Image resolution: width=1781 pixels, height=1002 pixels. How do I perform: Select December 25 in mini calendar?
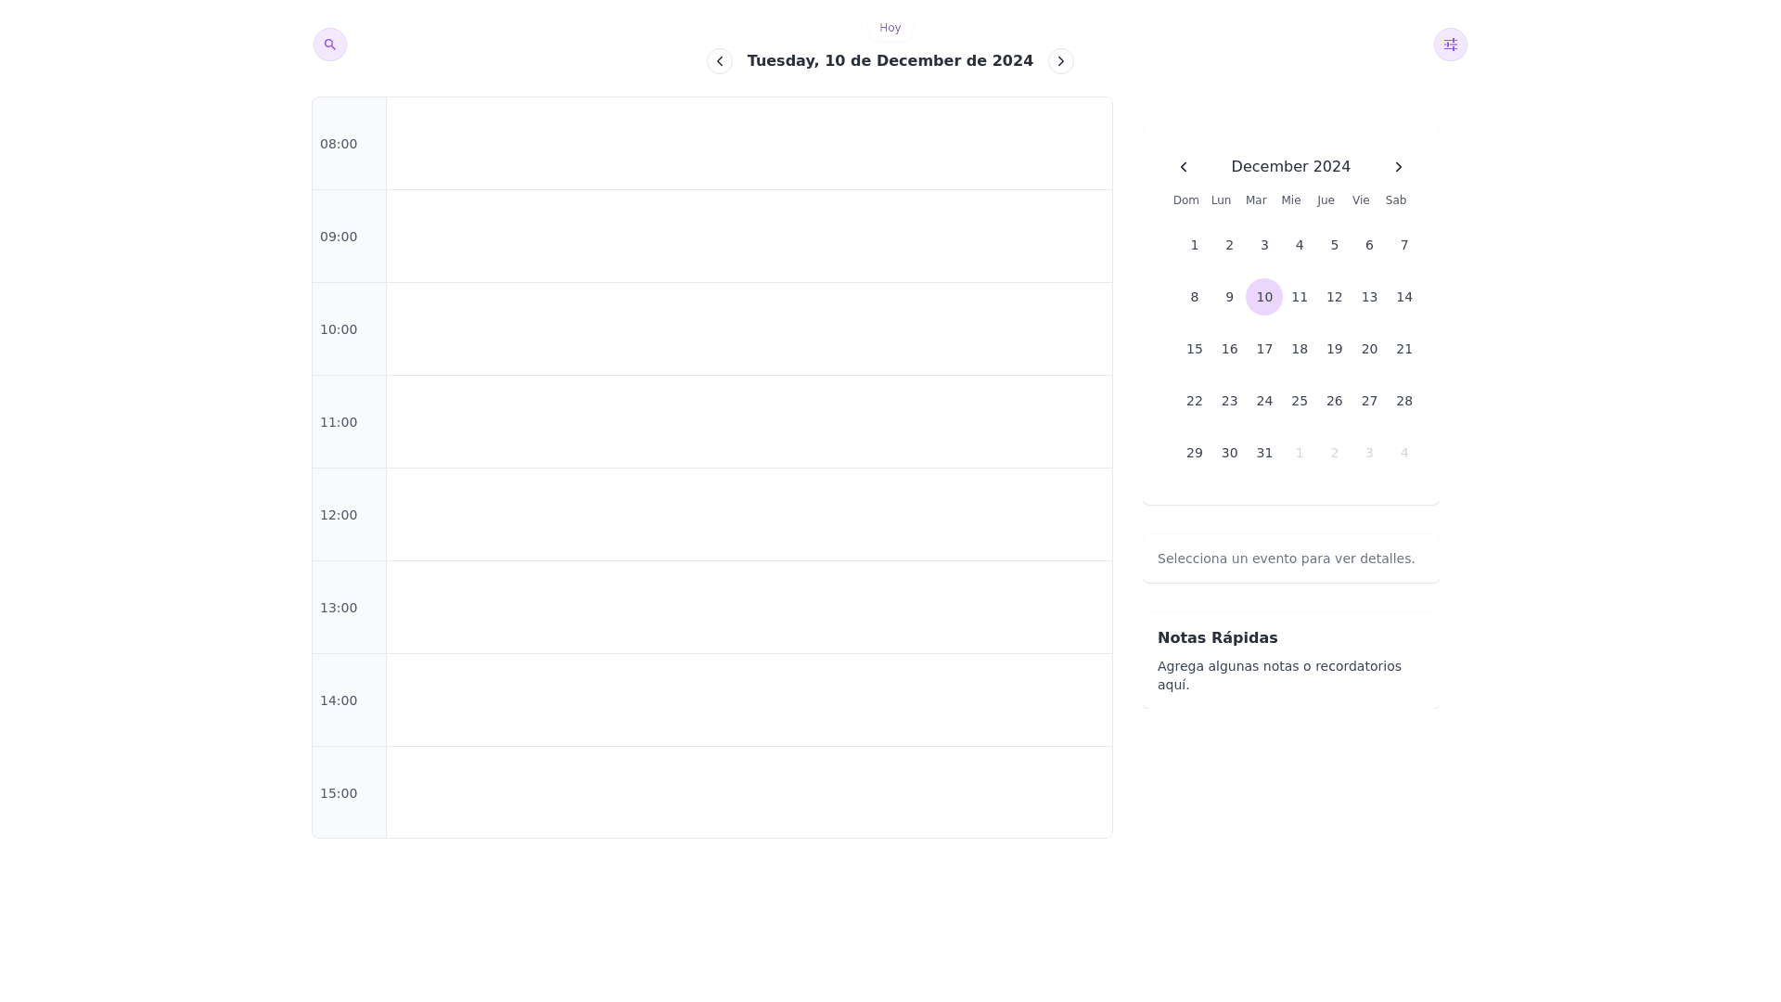tap(1299, 401)
